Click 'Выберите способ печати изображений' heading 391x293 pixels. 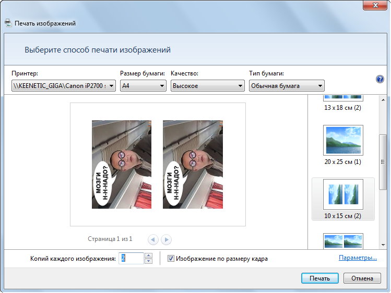(x=98, y=50)
